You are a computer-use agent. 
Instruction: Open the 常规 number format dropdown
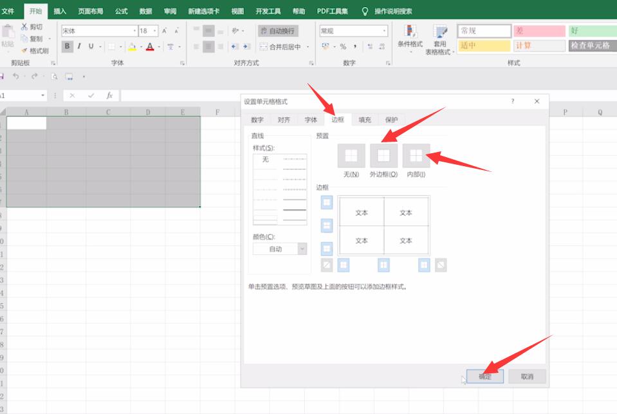384,31
